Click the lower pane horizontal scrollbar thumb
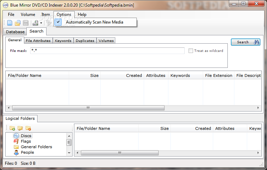Image resolution: width=267 pixels, height=170 pixels. pos(120,153)
